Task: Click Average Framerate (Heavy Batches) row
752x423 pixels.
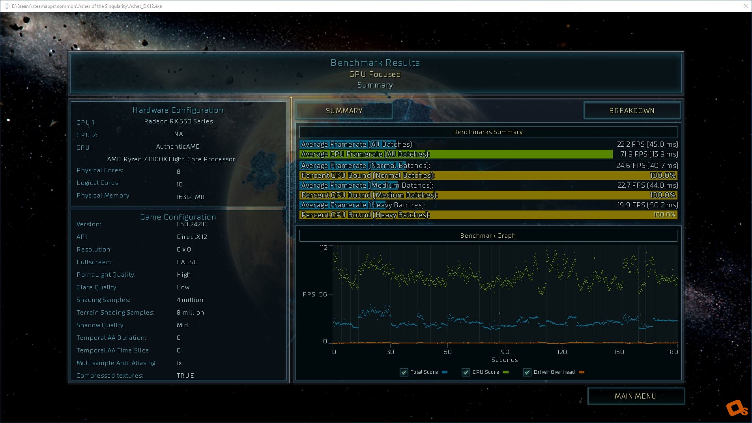Action: [x=488, y=205]
